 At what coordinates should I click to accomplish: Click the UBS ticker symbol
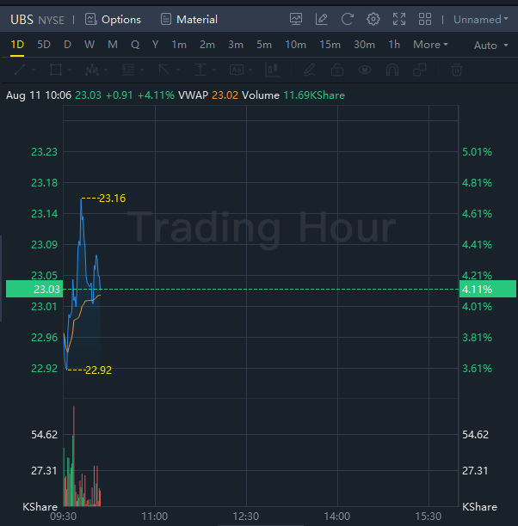pos(22,20)
